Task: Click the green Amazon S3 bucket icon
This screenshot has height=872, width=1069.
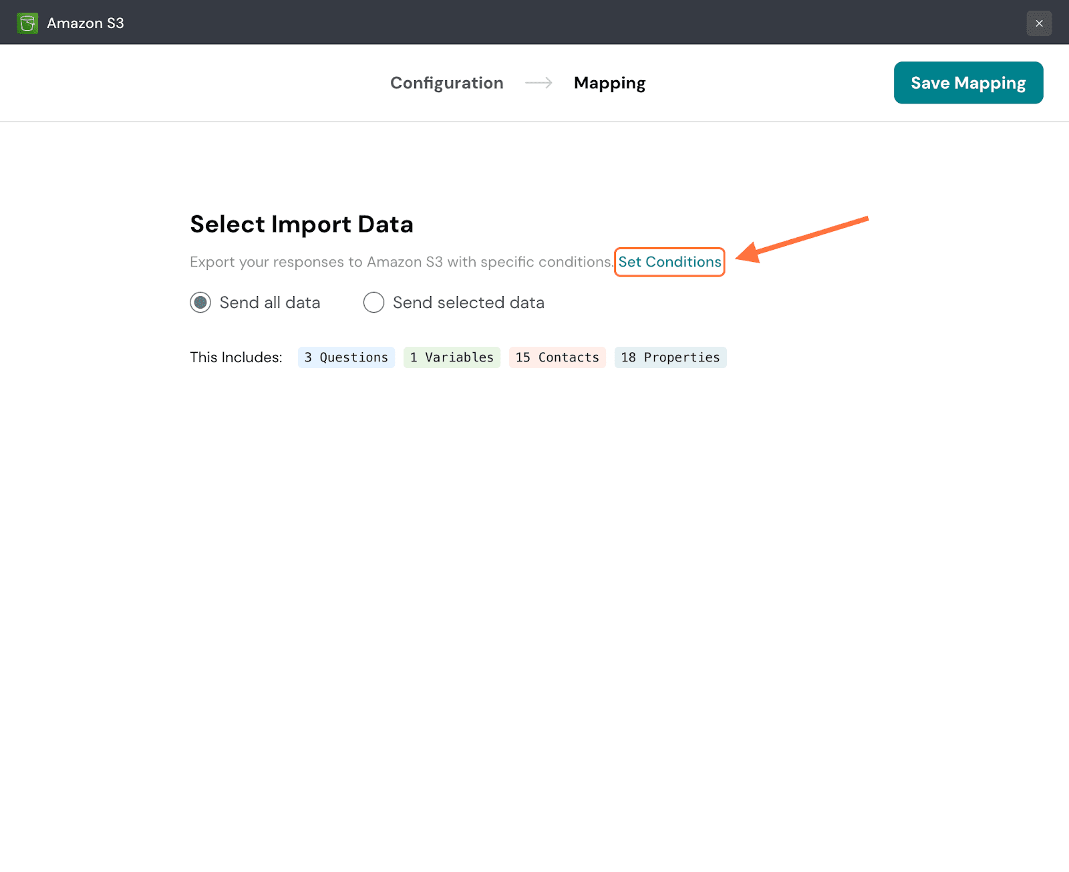Action: pos(27,23)
